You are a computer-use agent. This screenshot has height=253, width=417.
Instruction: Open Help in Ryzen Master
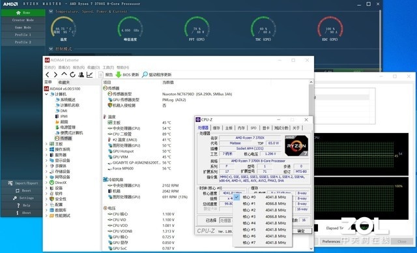point(23,205)
